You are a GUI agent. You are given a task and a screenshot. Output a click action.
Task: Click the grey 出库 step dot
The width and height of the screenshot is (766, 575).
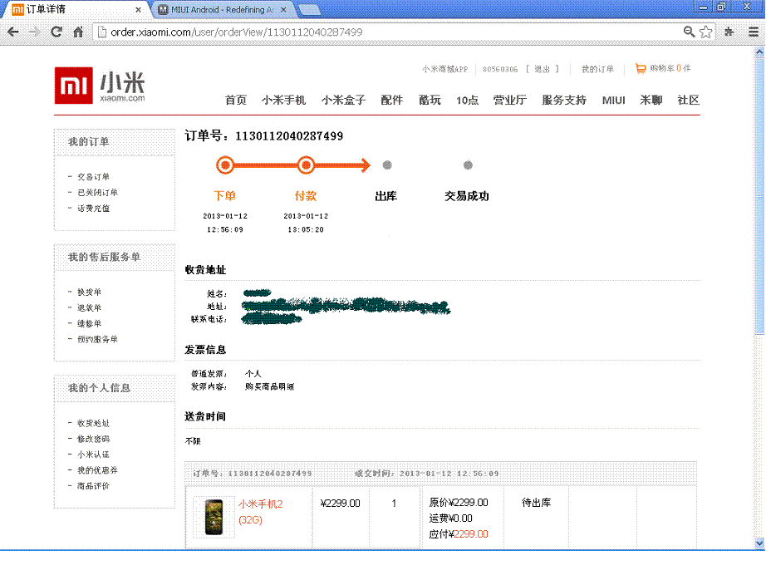coord(387,165)
